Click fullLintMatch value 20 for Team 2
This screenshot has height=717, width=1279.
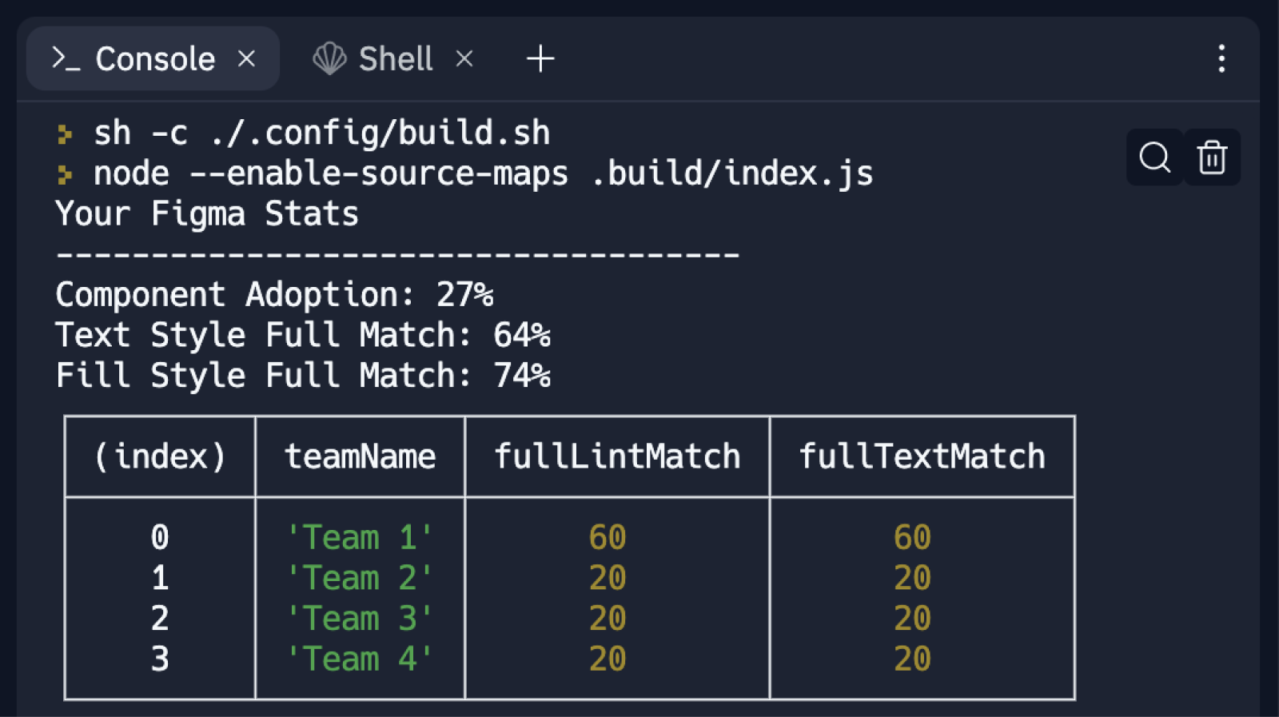[608, 578]
